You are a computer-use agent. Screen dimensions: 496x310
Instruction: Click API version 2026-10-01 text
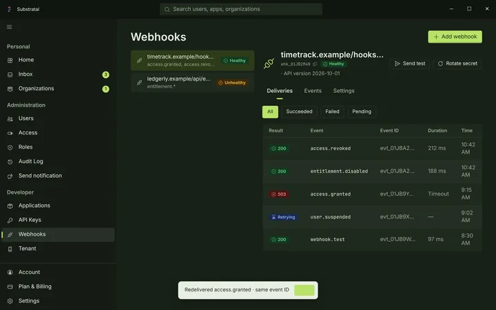pos(310,74)
